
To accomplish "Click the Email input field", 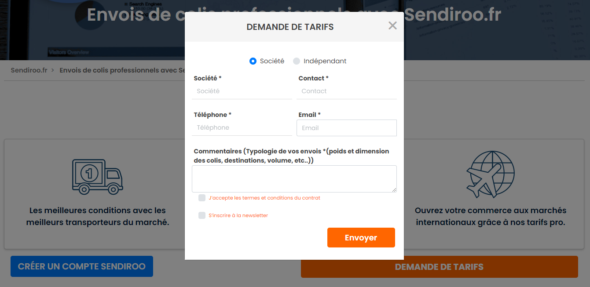I will coord(346,127).
